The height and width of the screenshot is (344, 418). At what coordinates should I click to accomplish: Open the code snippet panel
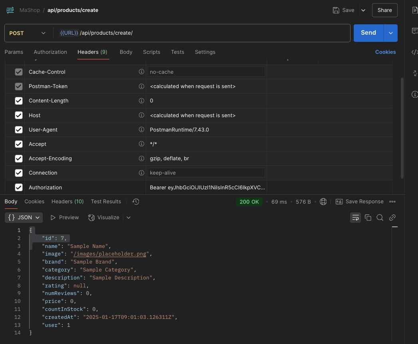click(x=414, y=52)
